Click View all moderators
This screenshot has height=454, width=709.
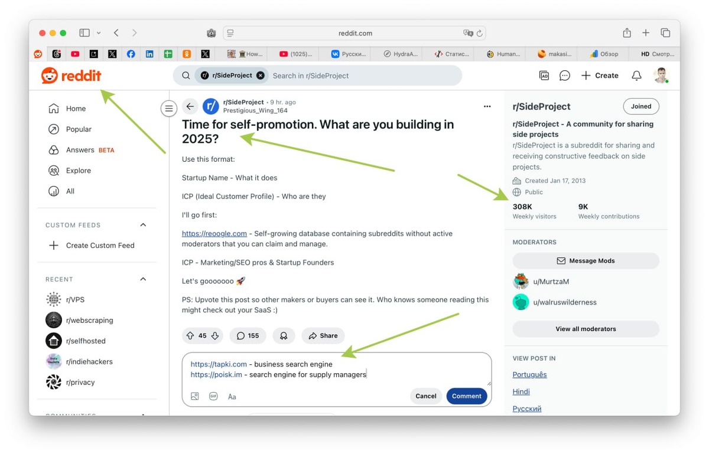click(x=586, y=329)
